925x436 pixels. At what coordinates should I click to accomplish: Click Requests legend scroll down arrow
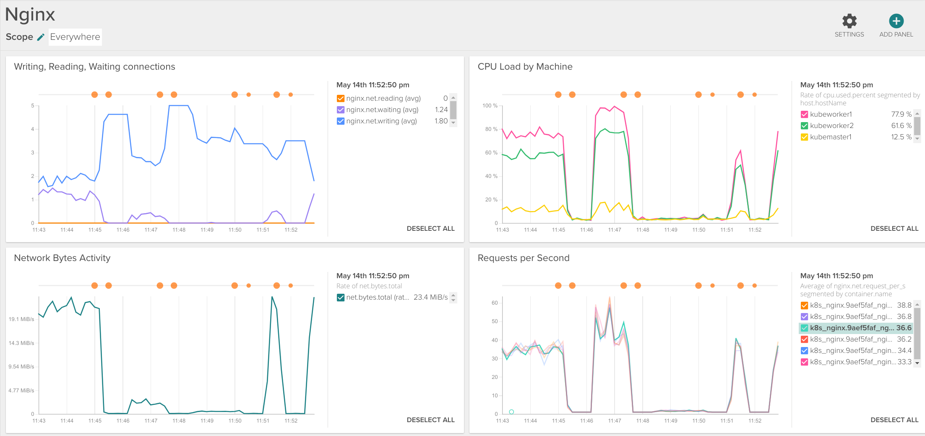pos(917,363)
